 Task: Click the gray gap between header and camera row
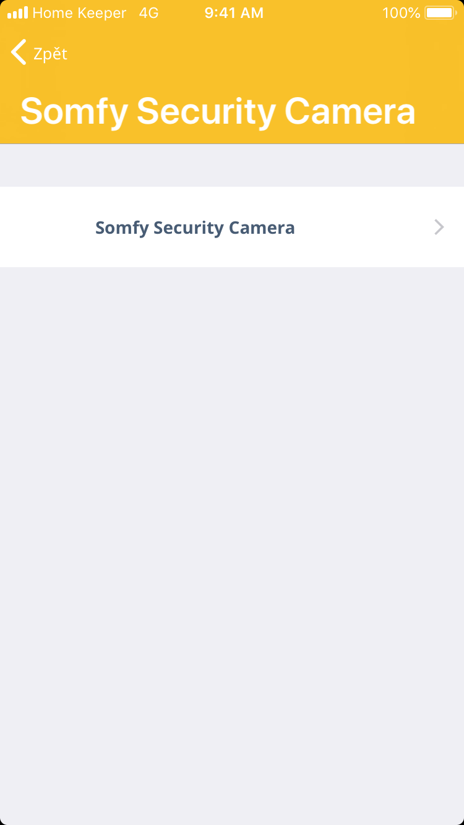click(x=232, y=165)
